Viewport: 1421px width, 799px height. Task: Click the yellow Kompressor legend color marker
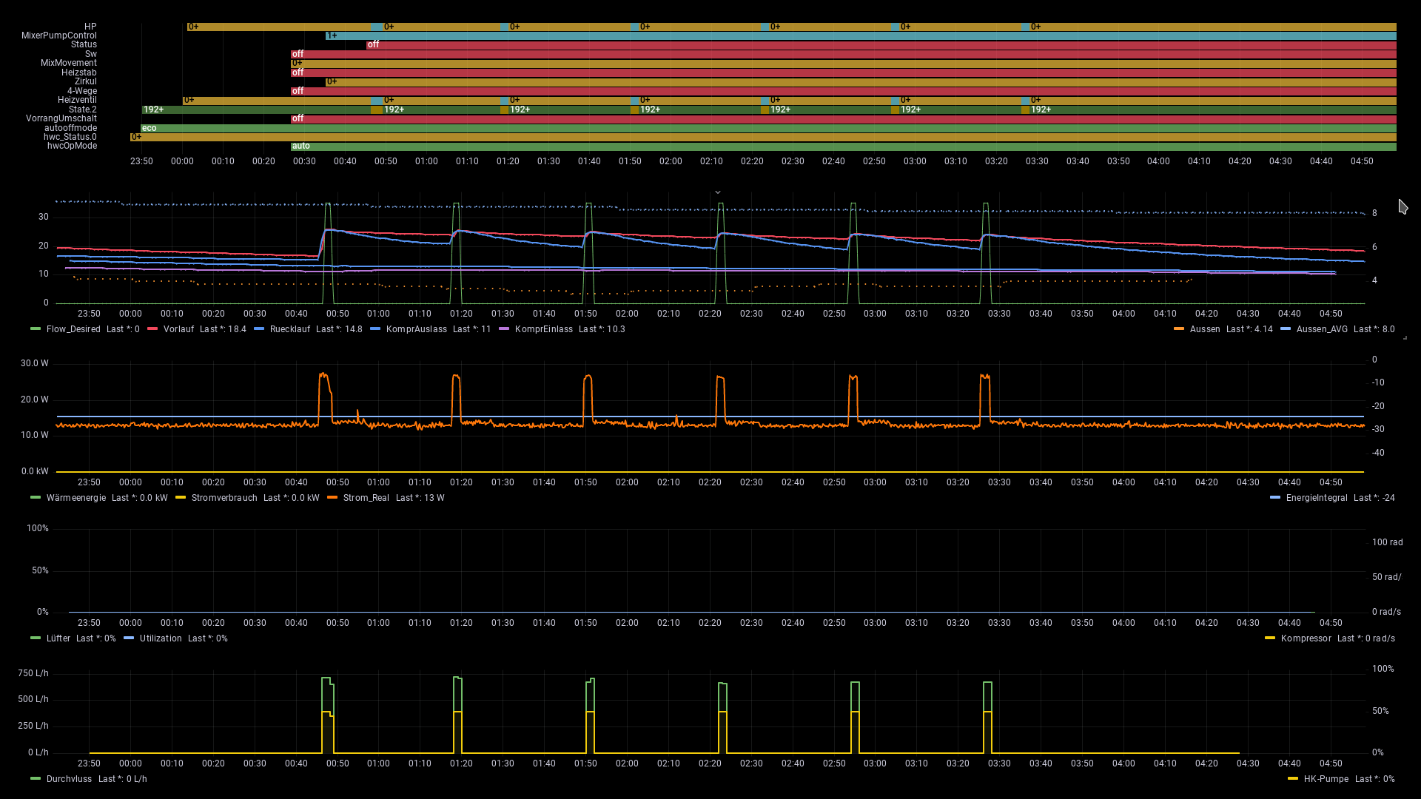click(x=1270, y=638)
